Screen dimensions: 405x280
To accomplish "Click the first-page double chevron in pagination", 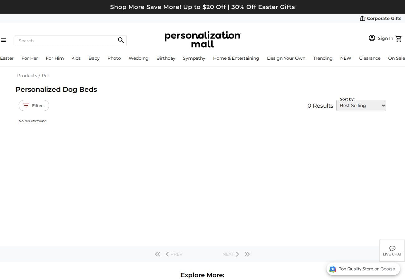I will point(158,254).
